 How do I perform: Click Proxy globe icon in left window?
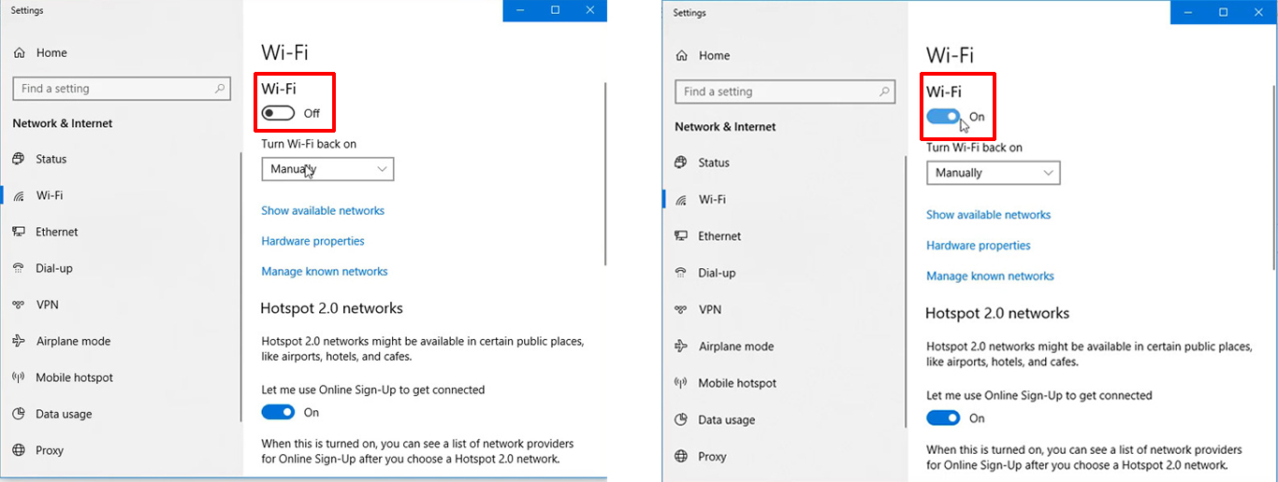click(19, 450)
